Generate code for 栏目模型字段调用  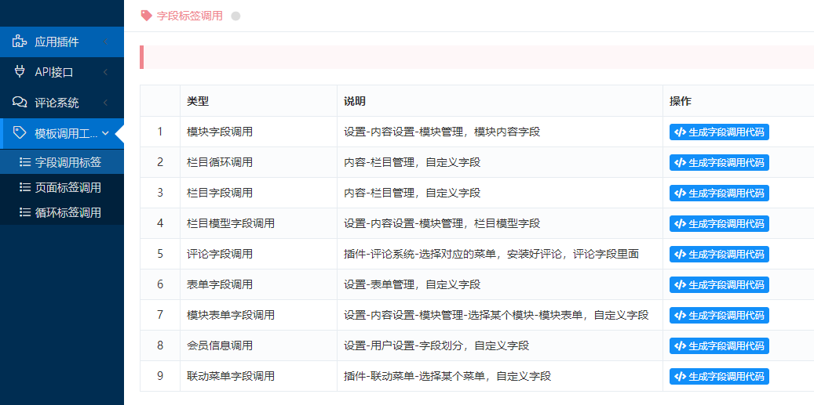coord(719,224)
